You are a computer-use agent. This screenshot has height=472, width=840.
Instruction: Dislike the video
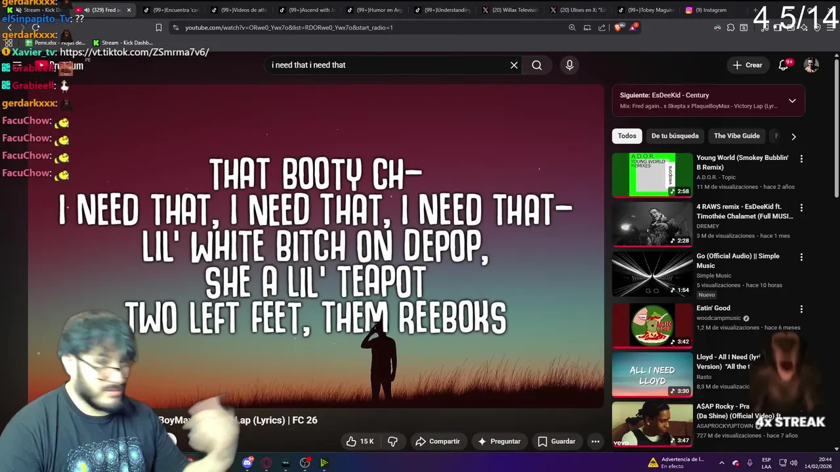pos(393,441)
